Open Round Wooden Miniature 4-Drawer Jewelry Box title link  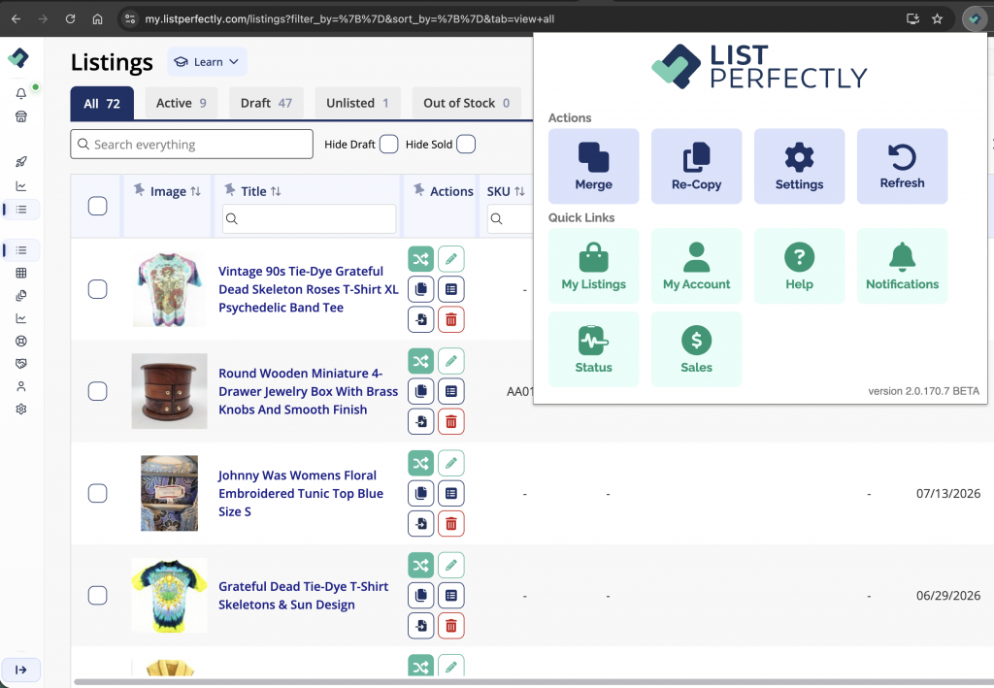pos(308,391)
